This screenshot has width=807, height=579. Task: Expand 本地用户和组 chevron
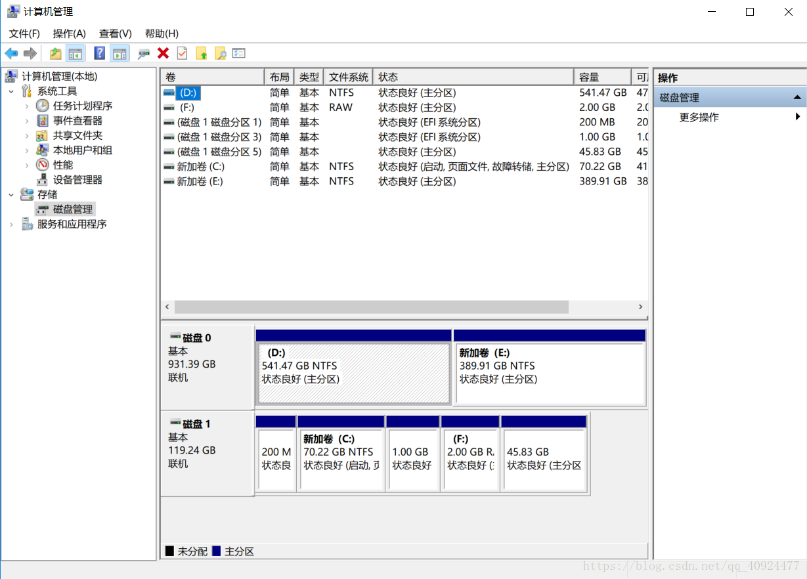pos(27,150)
